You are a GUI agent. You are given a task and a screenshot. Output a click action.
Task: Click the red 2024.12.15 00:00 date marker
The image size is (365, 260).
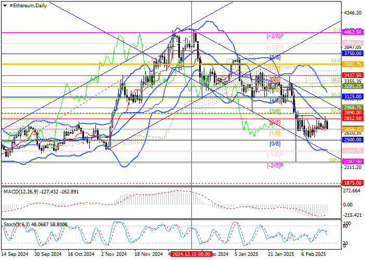pos(191,255)
